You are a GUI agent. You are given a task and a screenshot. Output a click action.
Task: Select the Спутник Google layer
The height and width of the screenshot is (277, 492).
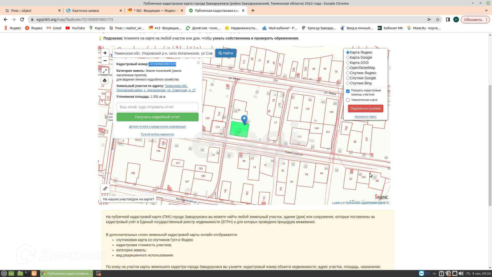pyautogui.click(x=348, y=78)
